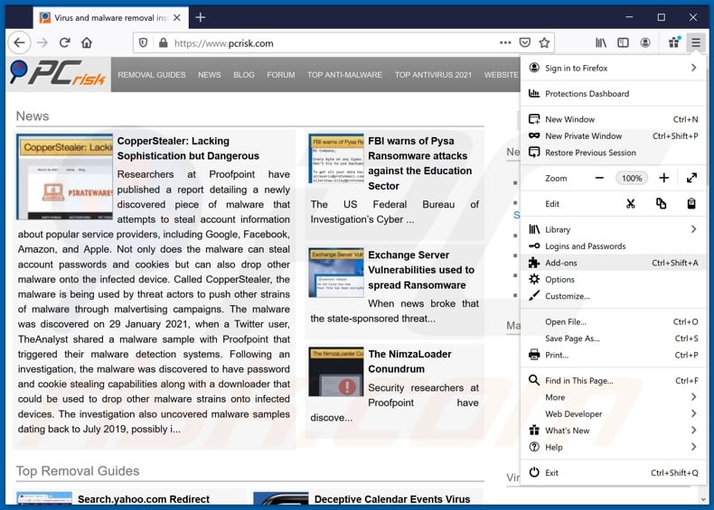Click the Paste clipboard icon in menu

point(691,204)
